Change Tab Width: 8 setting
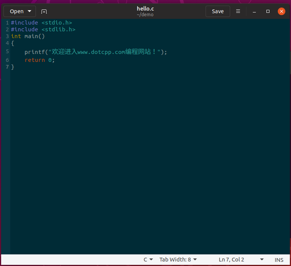 (x=178, y=260)
